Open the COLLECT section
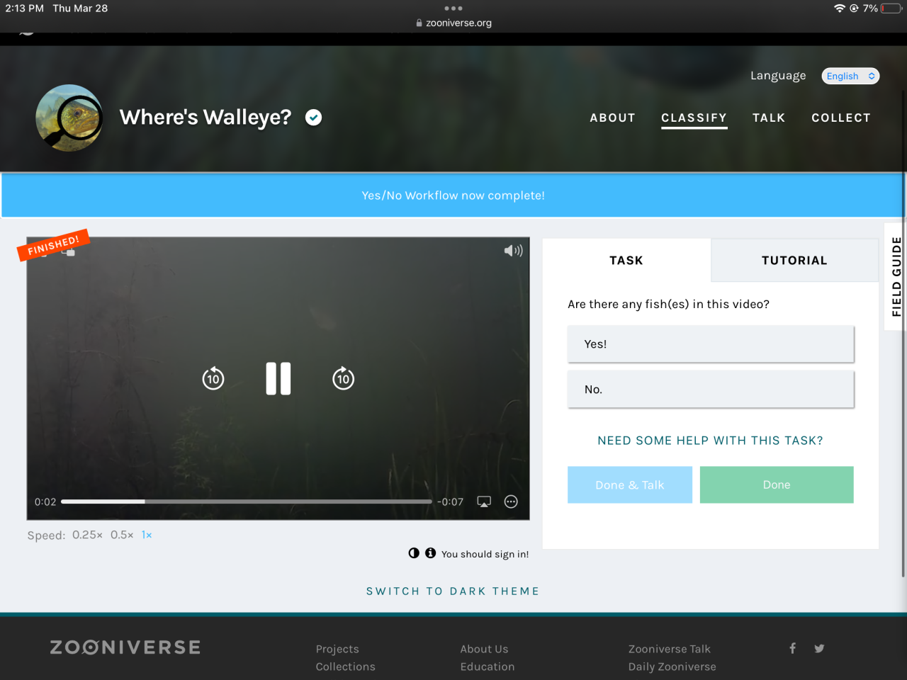Image resolution: width=907 pixels, height=680 pixels. pos(841,118)
